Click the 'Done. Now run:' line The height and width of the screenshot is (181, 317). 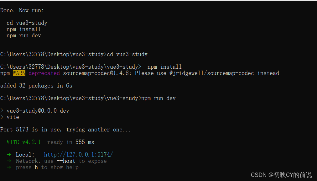(22, 10)
